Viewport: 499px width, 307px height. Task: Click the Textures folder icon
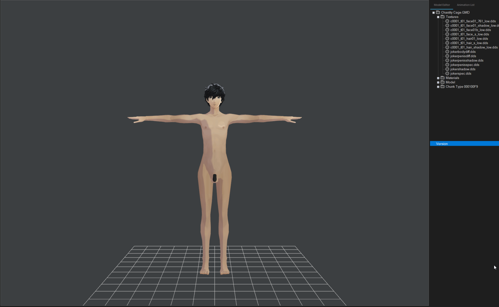(443, 17)
